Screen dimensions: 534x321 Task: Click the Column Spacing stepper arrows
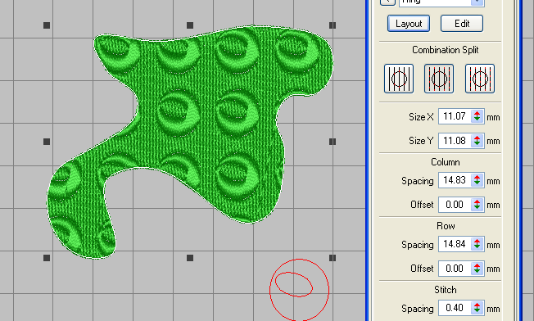(x=477, y=180)
